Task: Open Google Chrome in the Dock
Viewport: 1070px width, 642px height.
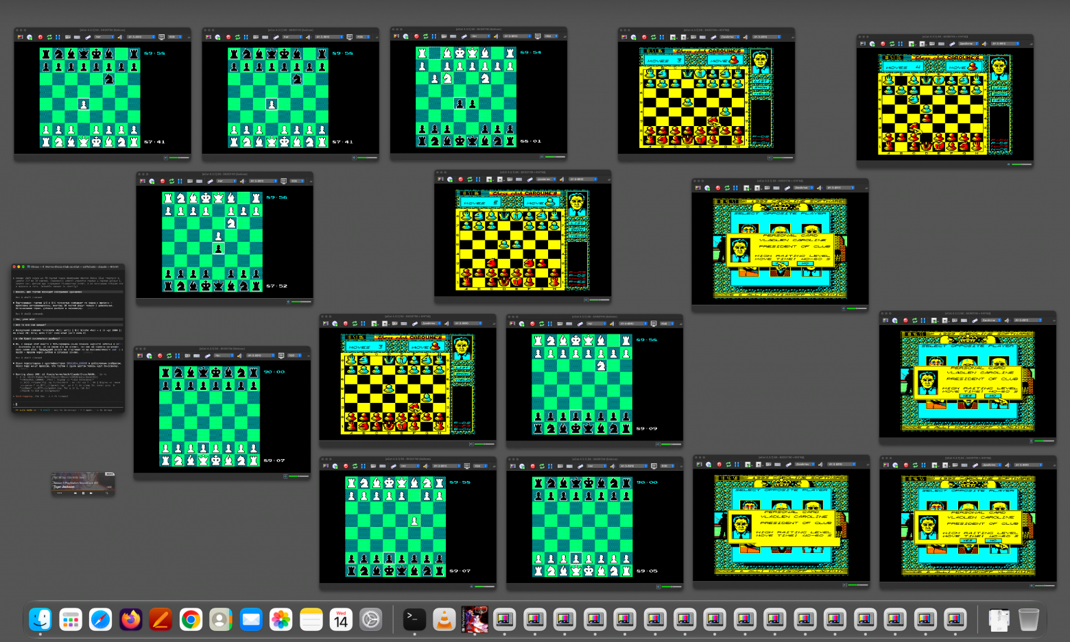Action: [x=191, y=620]
